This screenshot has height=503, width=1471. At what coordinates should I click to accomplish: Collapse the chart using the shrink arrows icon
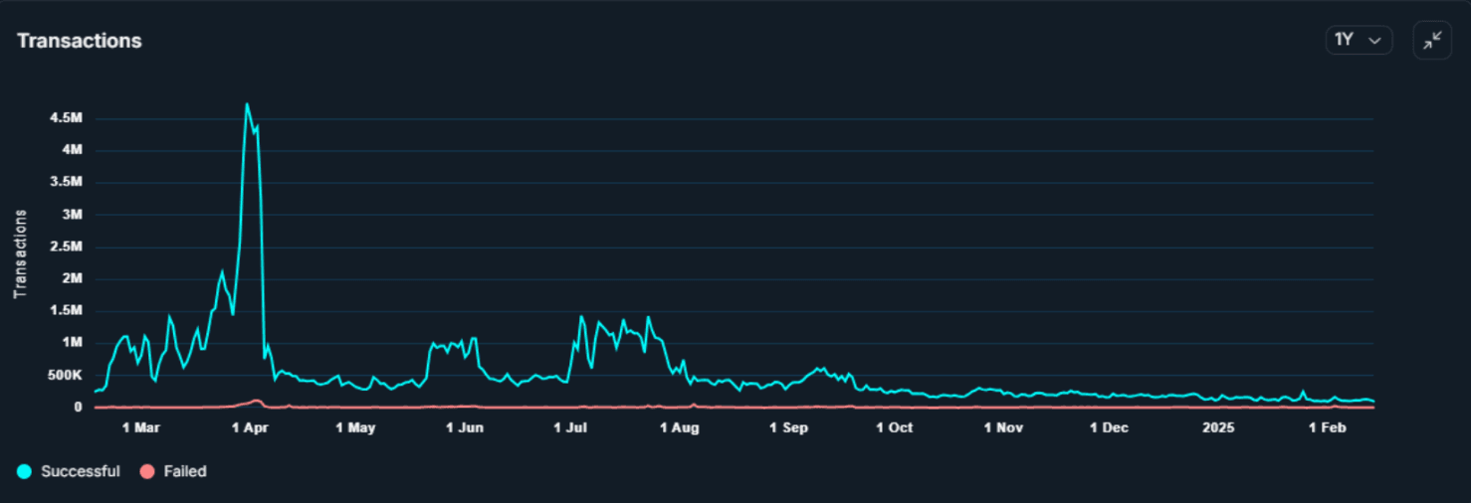tap(1431, 41)
